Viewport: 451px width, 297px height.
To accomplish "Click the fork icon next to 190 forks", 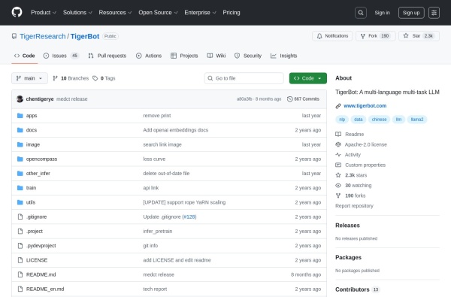I will (x=338, y=195).
